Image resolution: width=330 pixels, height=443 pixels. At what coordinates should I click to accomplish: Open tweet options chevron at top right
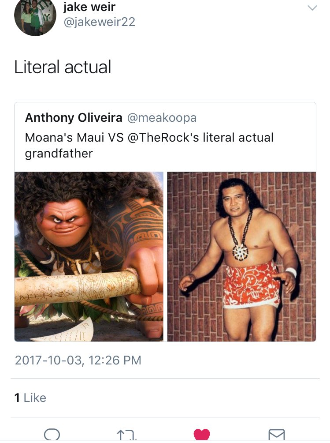point(312,8)
